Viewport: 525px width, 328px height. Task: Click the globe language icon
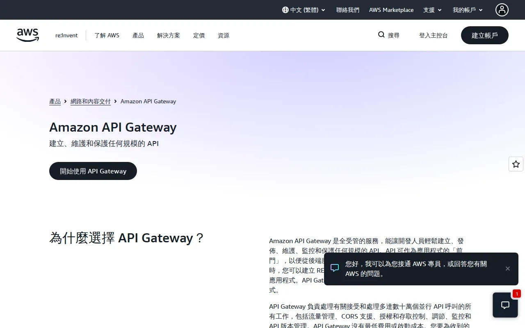point(285,10)
